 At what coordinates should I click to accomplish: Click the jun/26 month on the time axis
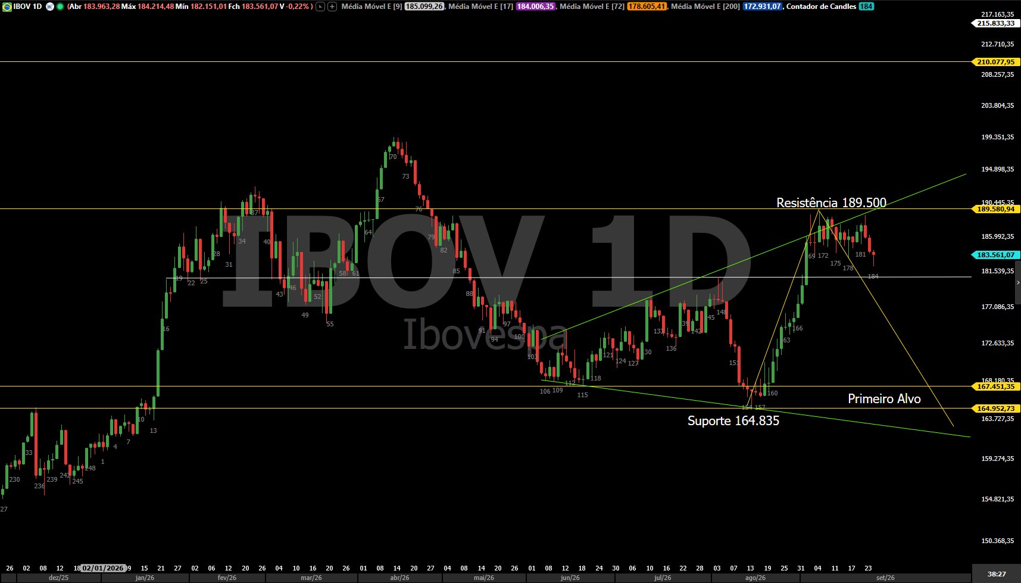(x=570, y=578)
